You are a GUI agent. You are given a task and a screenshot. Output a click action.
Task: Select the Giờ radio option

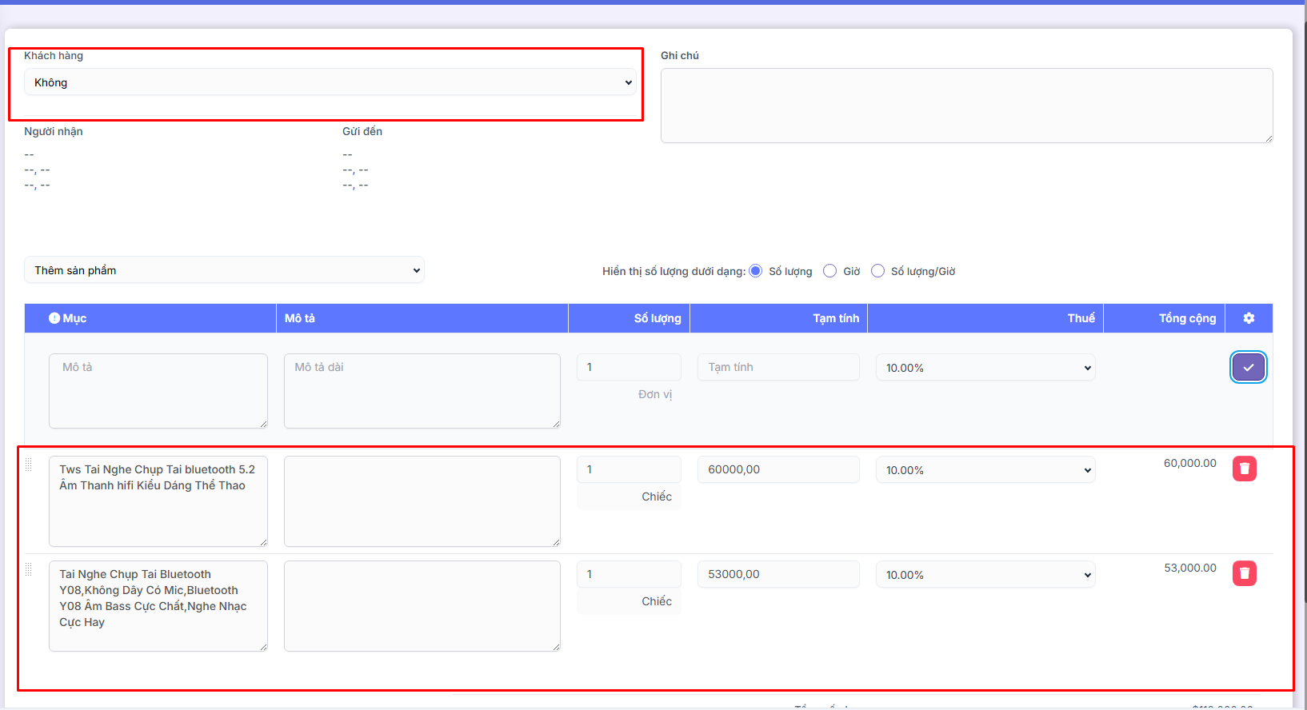point(829,271)
